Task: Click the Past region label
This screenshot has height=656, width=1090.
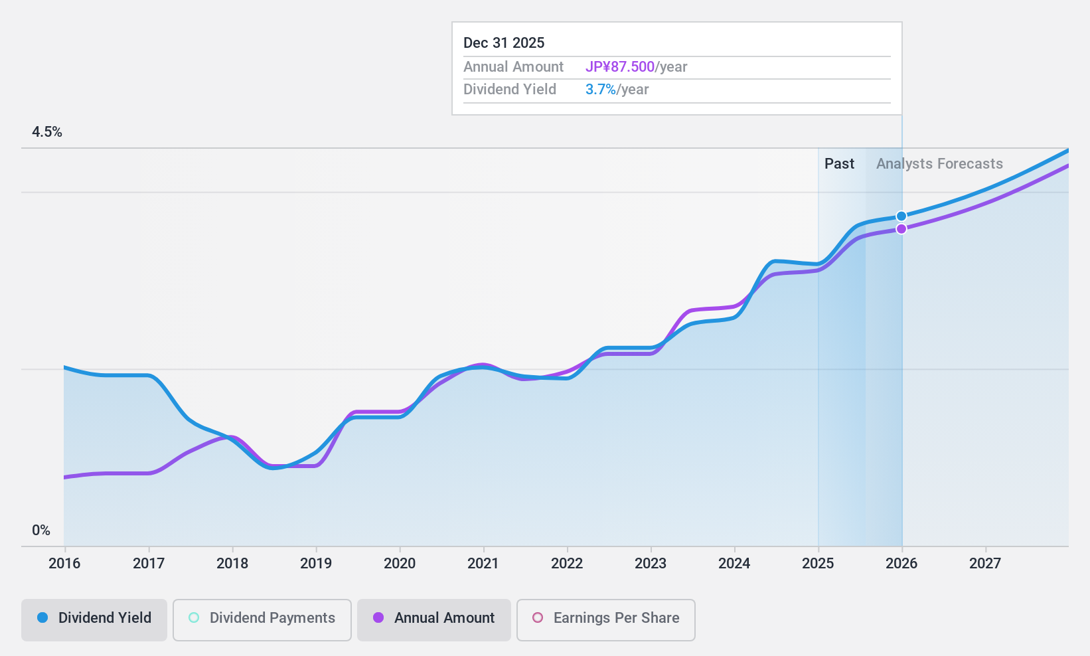Action: 839,163
